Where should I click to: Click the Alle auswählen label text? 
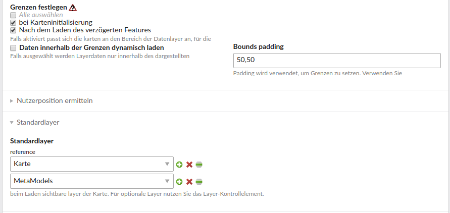41,15
